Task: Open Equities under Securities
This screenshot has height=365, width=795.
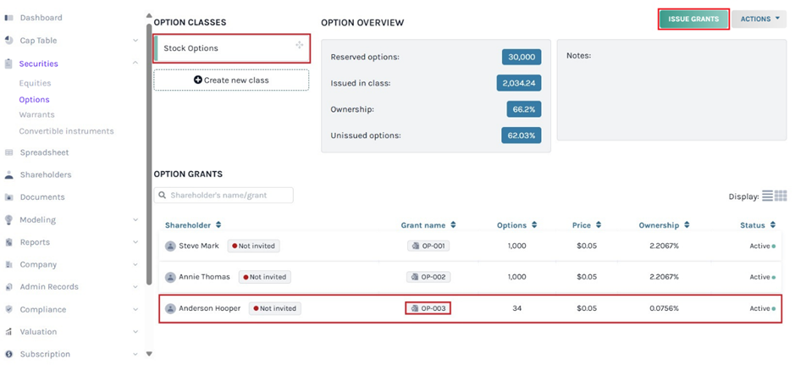Action: click(x=35, y=83)
